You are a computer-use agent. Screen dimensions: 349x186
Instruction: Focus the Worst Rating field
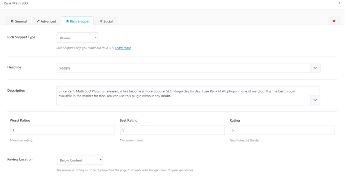point(63,130)
